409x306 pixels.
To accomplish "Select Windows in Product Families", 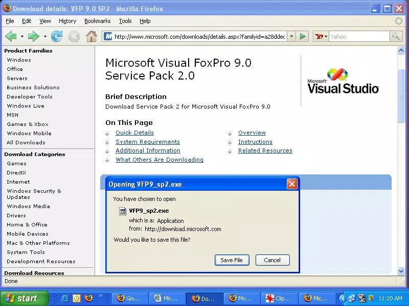I will click(x=19, y=60).
